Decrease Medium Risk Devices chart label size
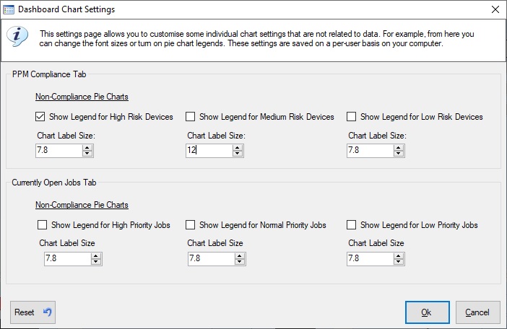Screen dimensions: 507x329 [238, 154]
